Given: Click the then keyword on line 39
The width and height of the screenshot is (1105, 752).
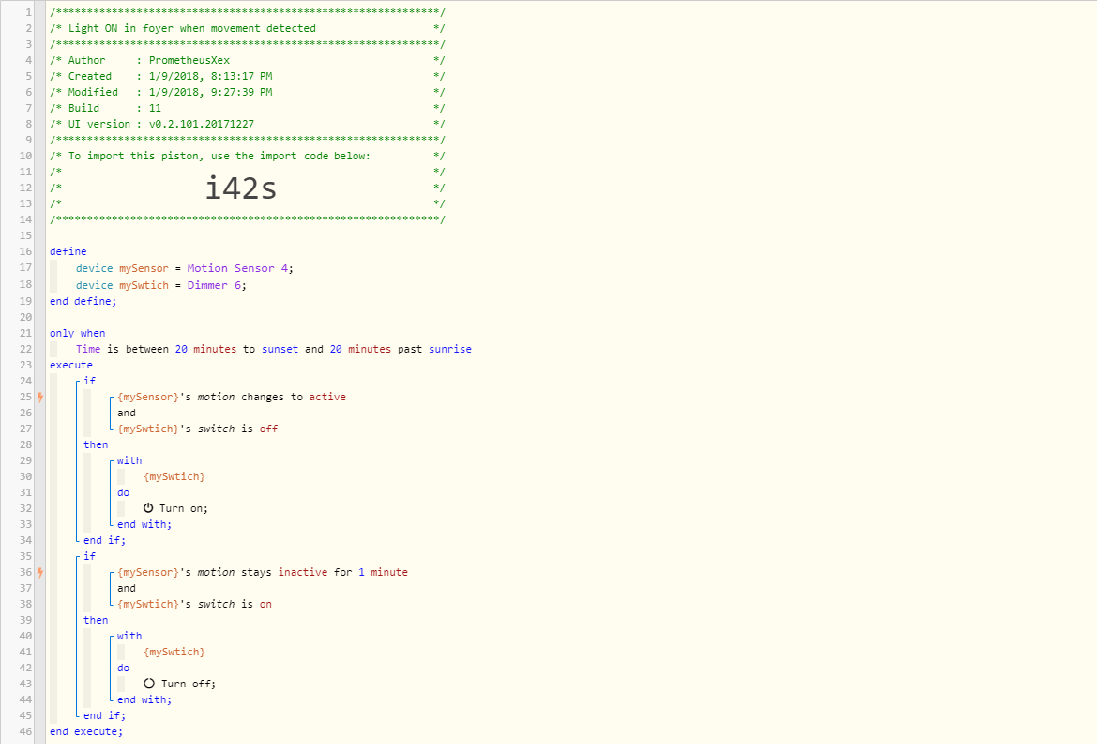Looking at the screenshot, I should (96, 621).
